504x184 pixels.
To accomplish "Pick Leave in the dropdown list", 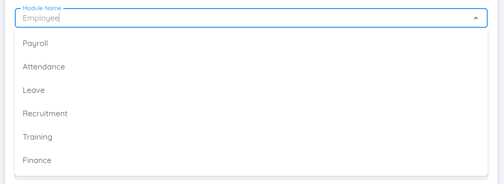I will pyautogui.click(x=34, y=90).
